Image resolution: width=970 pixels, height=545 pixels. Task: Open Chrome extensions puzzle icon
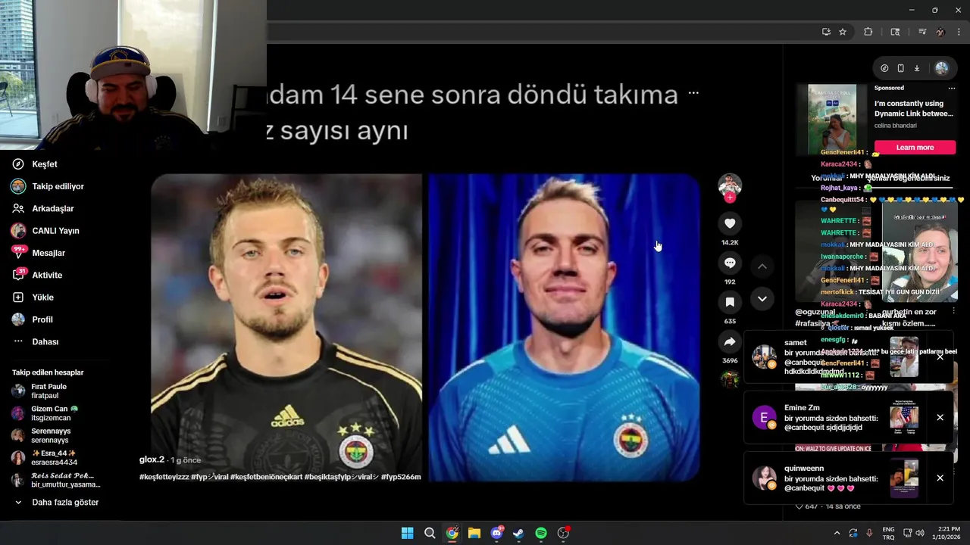pos(868,32)
